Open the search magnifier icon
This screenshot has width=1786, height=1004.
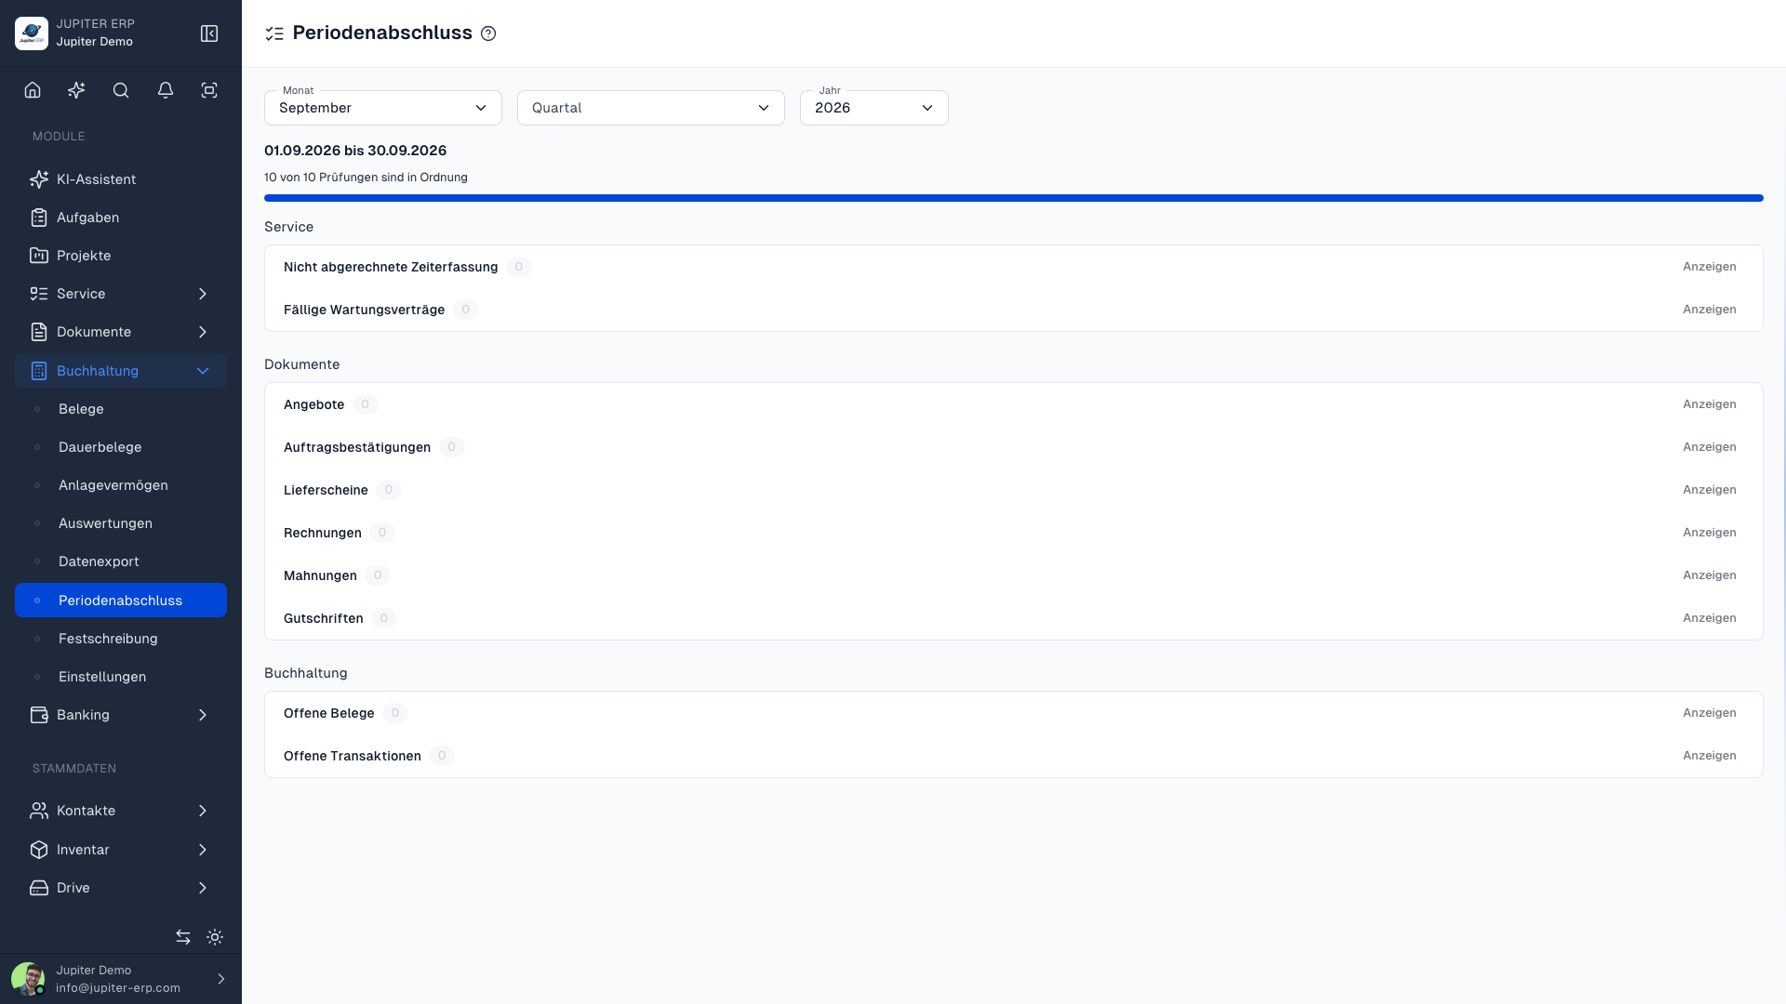coord(121,90)
